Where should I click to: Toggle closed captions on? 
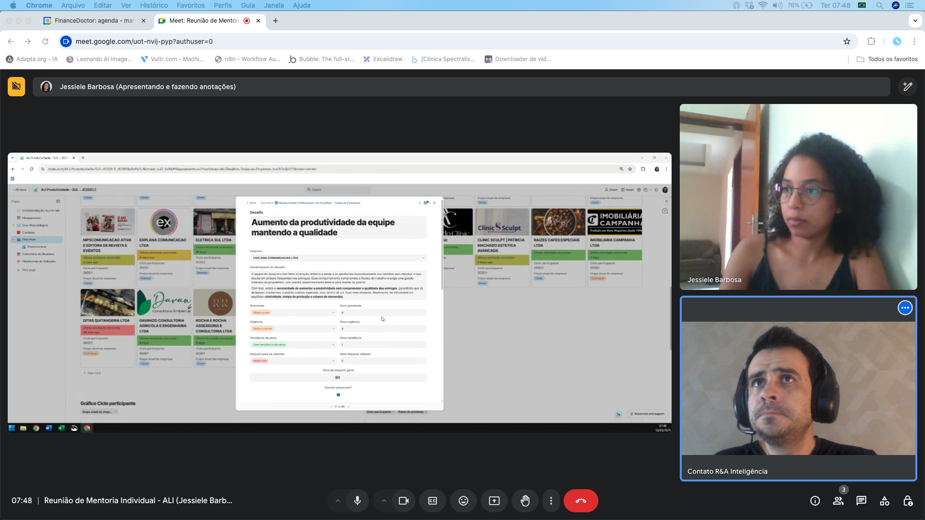click(433, 501)
